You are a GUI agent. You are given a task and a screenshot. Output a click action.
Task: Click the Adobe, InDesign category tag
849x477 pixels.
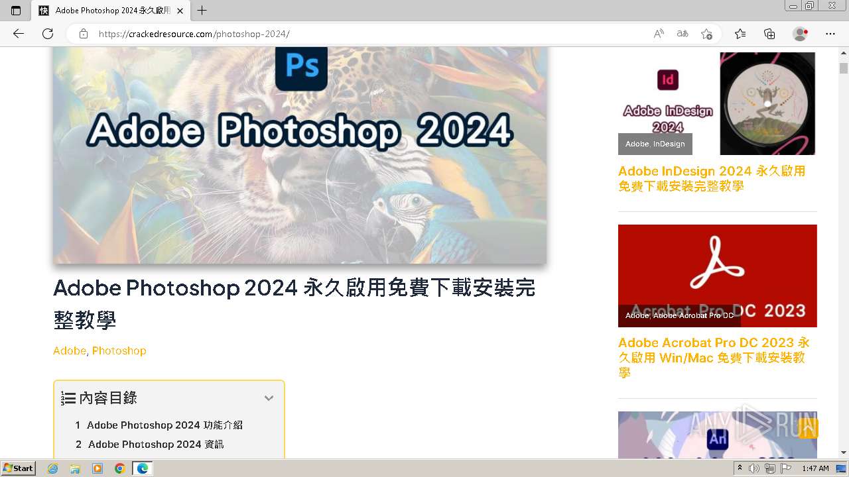(655, 144)
